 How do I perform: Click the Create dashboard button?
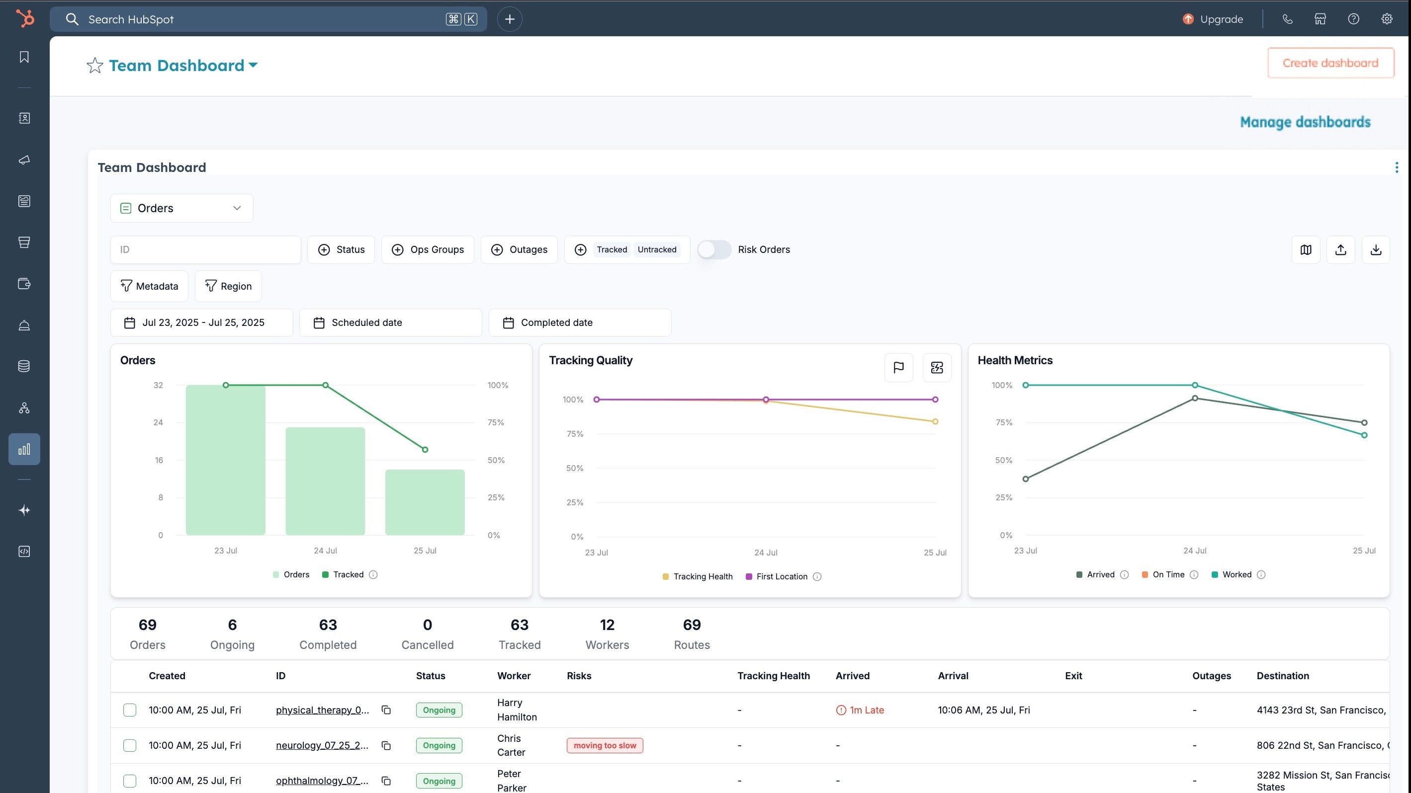[1330, 63]
